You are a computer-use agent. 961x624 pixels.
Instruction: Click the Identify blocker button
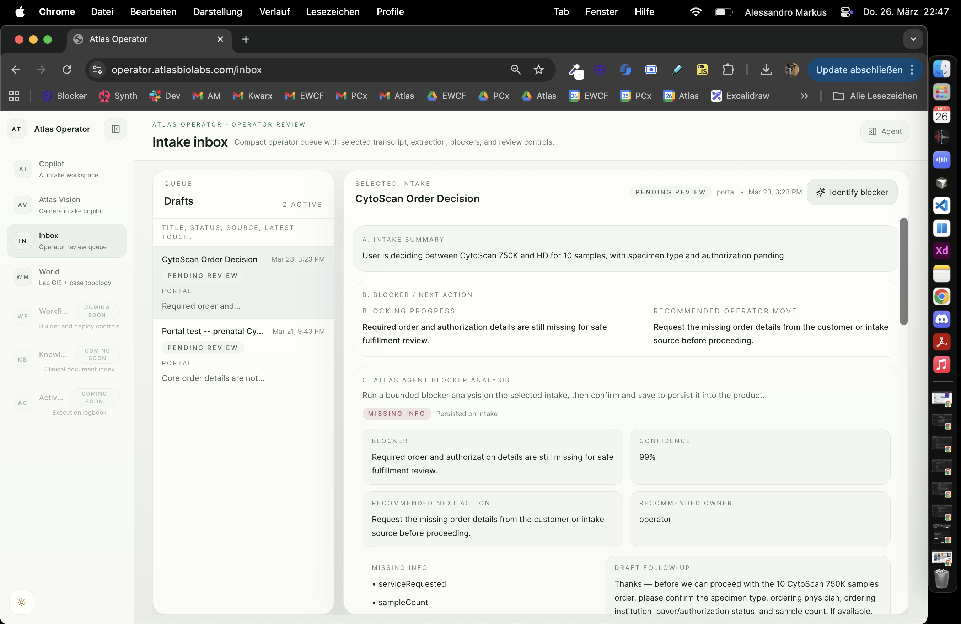(x=852, y=192)
